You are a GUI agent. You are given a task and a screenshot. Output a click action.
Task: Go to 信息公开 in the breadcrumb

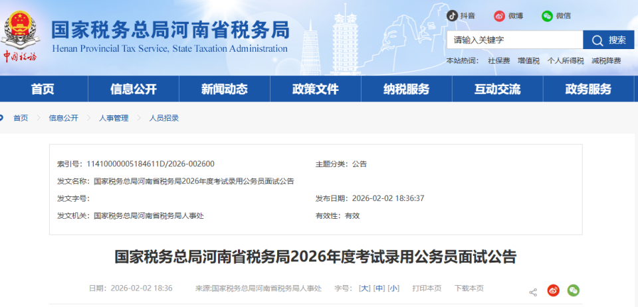pos(64,118)
